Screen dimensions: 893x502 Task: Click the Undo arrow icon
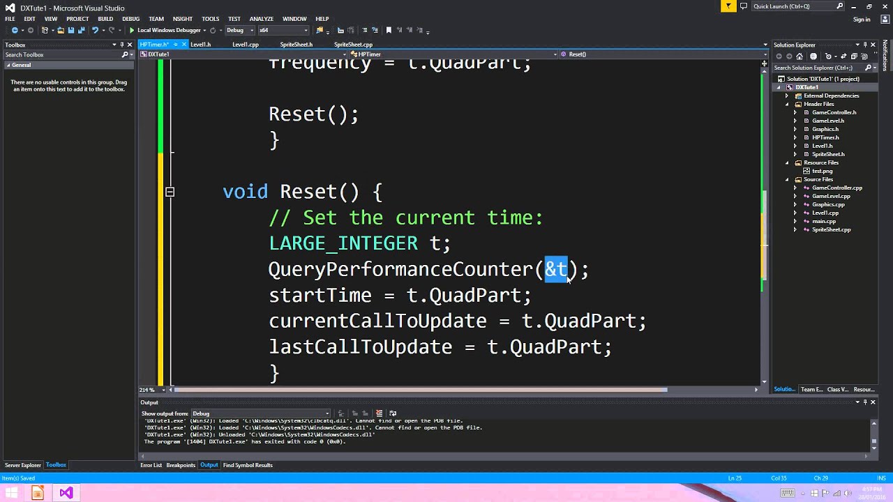tap(95, 30)
